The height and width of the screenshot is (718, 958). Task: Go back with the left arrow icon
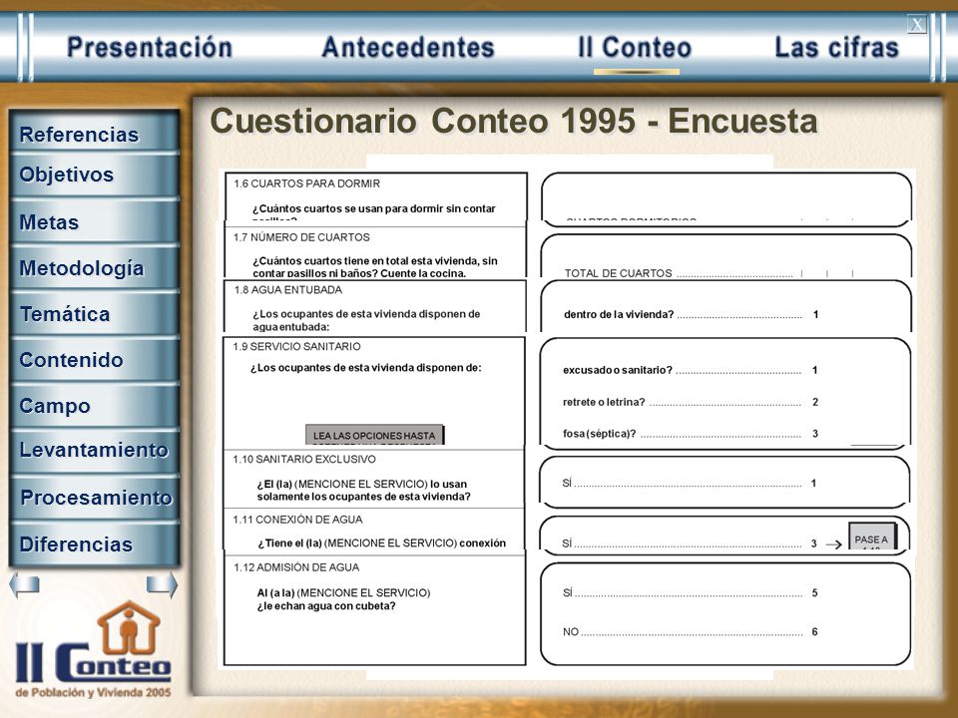(24, 585)
